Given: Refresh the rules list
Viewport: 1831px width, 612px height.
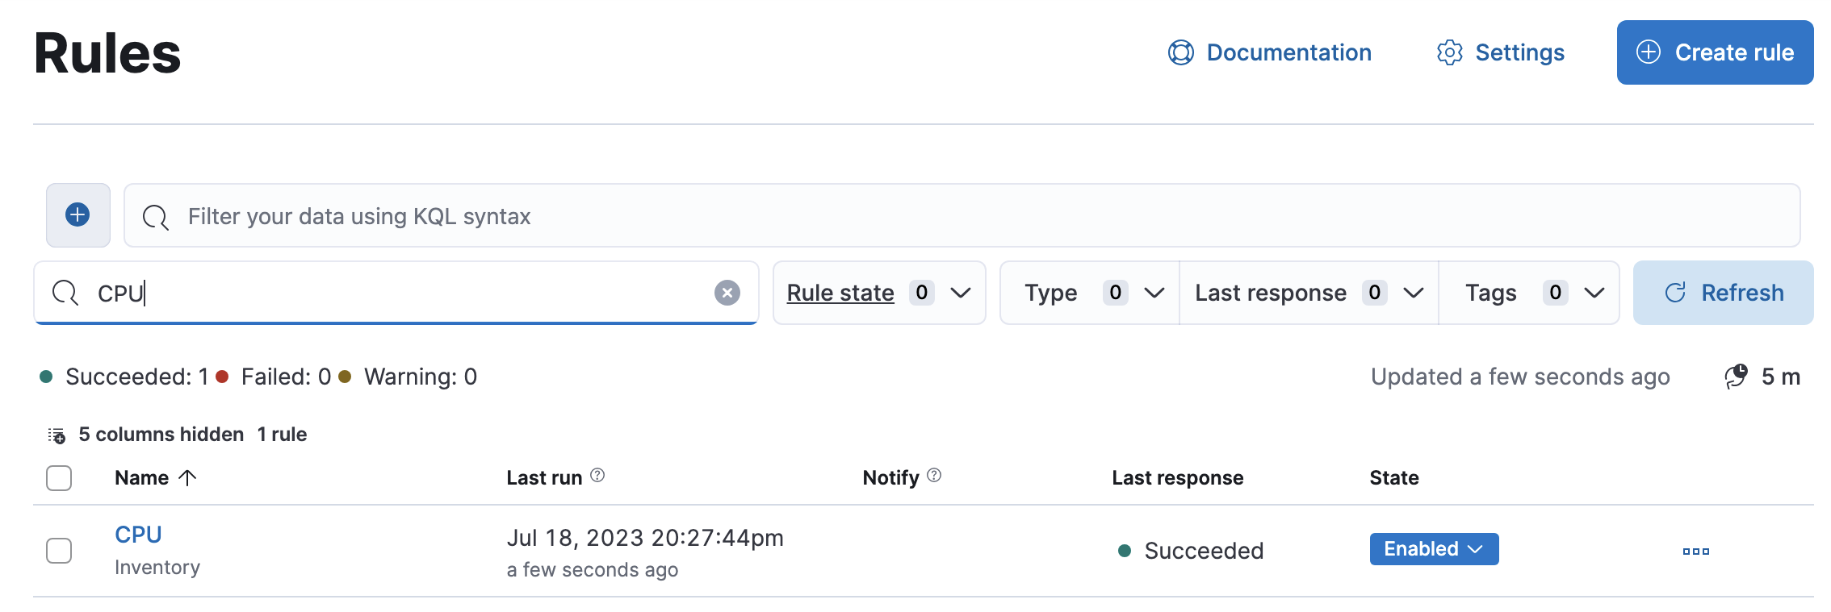Looking at the screenshot, I should pyautogui.click(x=1723, y=293).
